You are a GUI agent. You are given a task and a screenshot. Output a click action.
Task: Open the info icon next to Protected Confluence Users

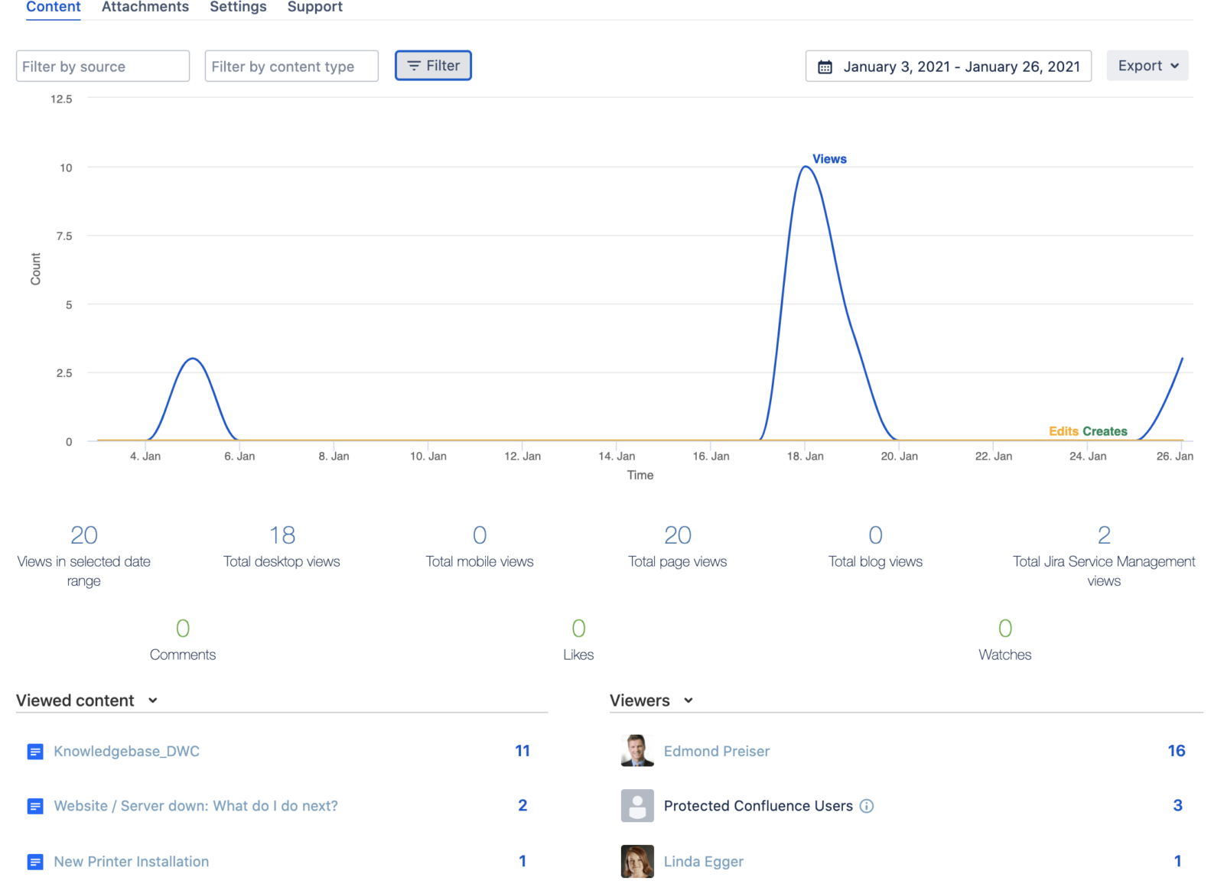tap(867, 806)
